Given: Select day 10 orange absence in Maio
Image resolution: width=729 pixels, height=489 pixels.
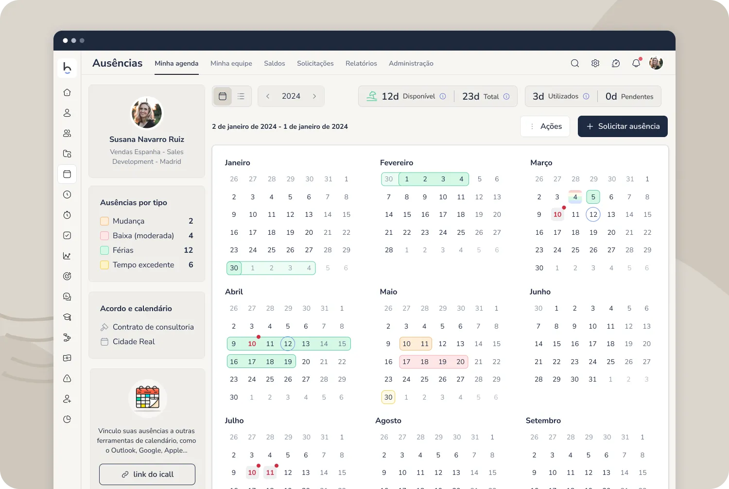Looking at the screenshot, I should coord(406,344).
